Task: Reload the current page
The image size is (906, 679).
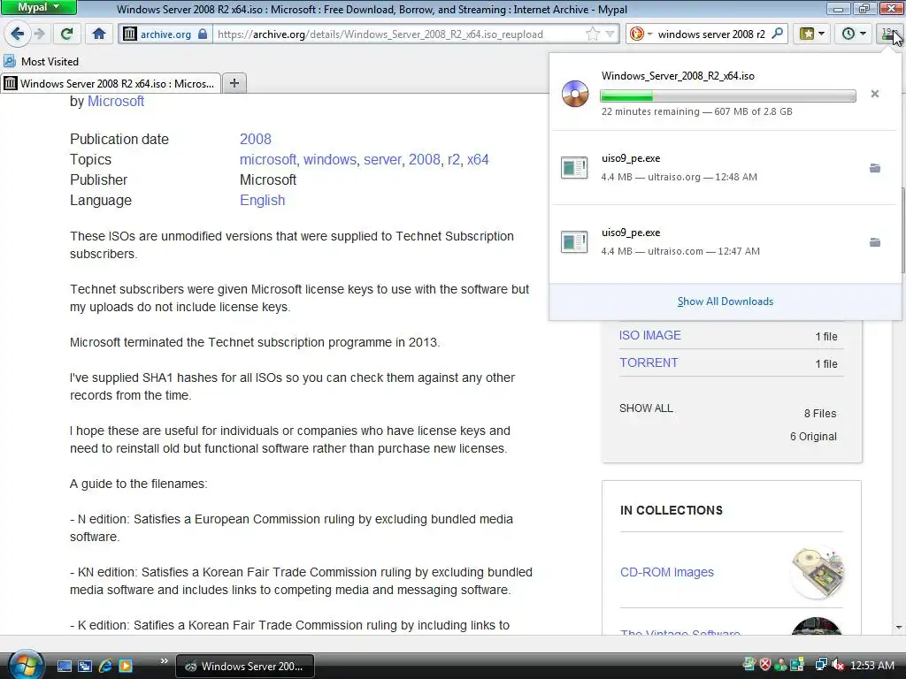Action: coord(67,34)
